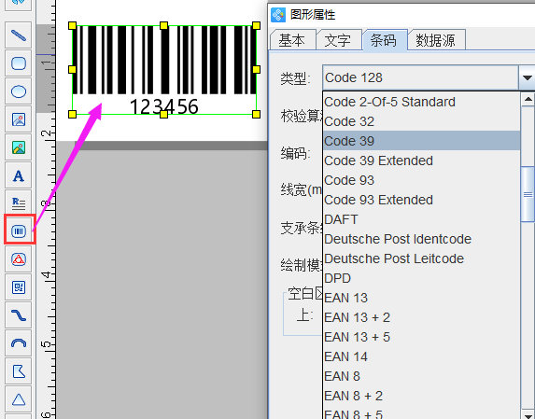This screenshot has height=419, width=535.
Task: Choose Code 39 Extended option
Action: [x=421, y=161]
